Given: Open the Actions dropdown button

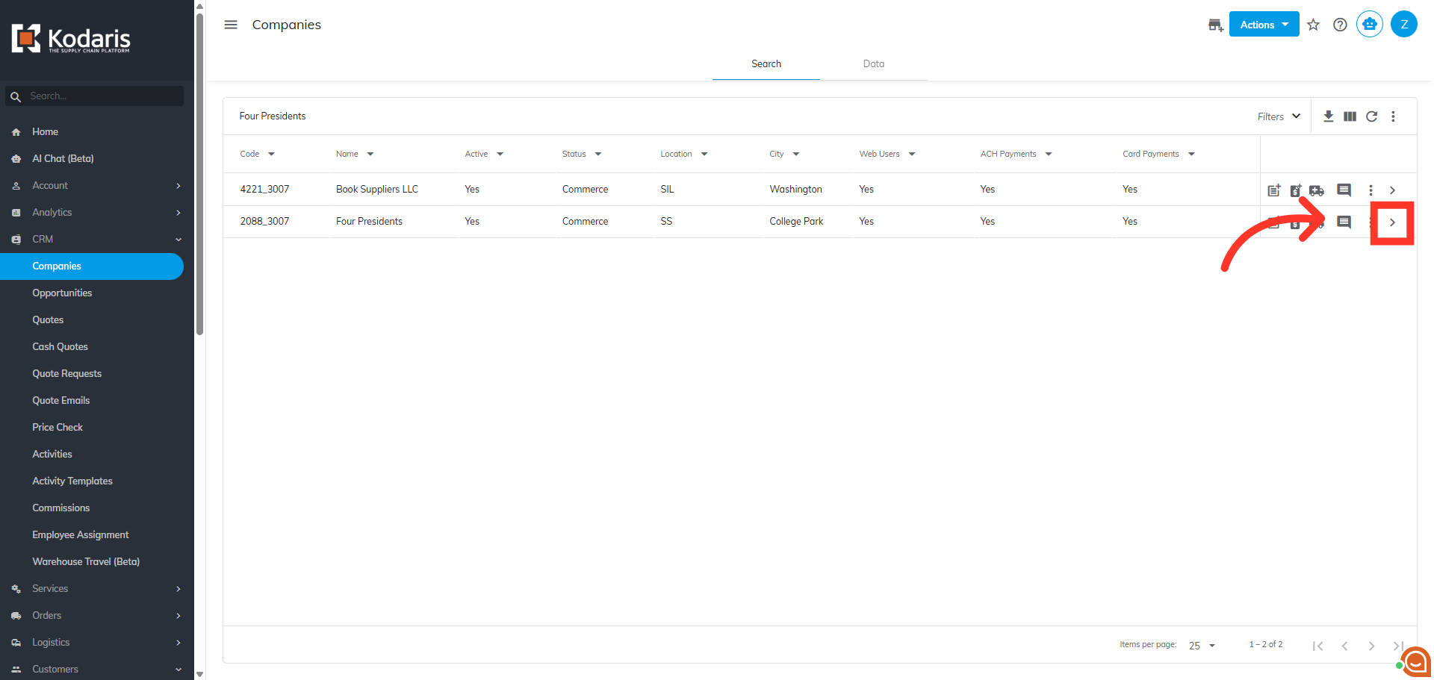Looking at the screenshot, I should tap(1264, 25).
